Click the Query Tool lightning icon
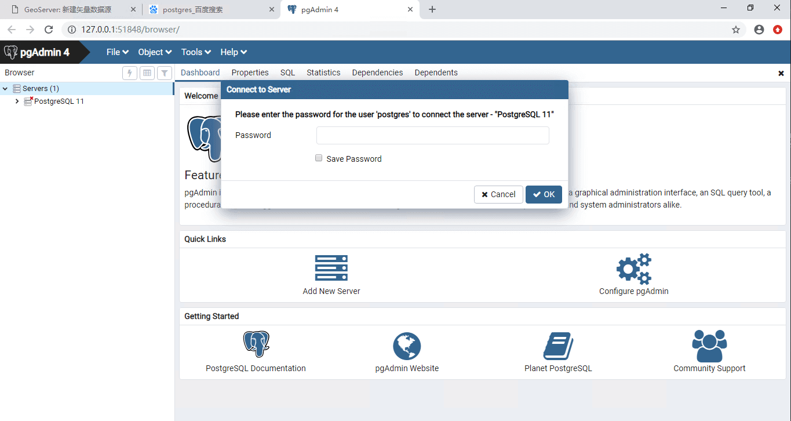This screenshot has height=421, width=791. [x=130, y=73]
